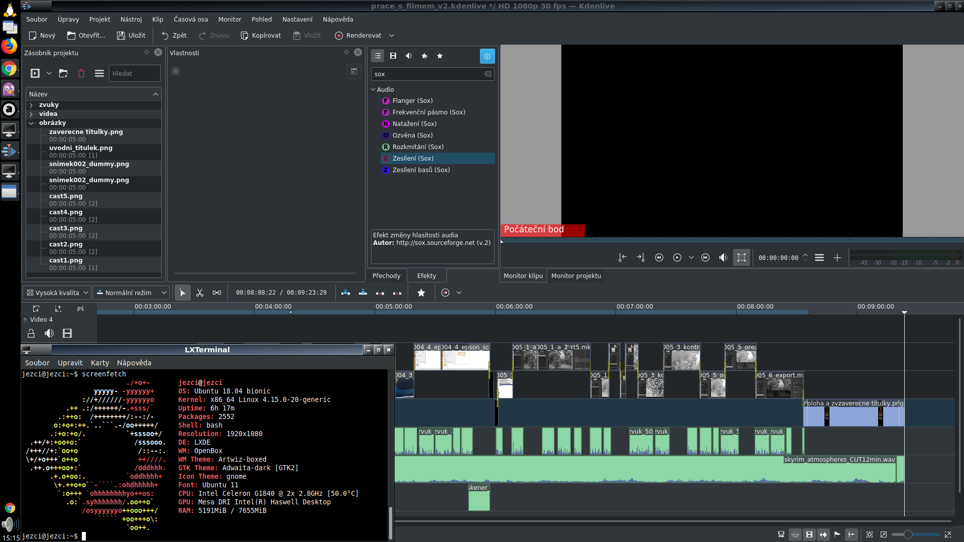Screen dimensions: 964x542
Task: Open Karty menu in LXTerminal
Action: pos(100,363)
